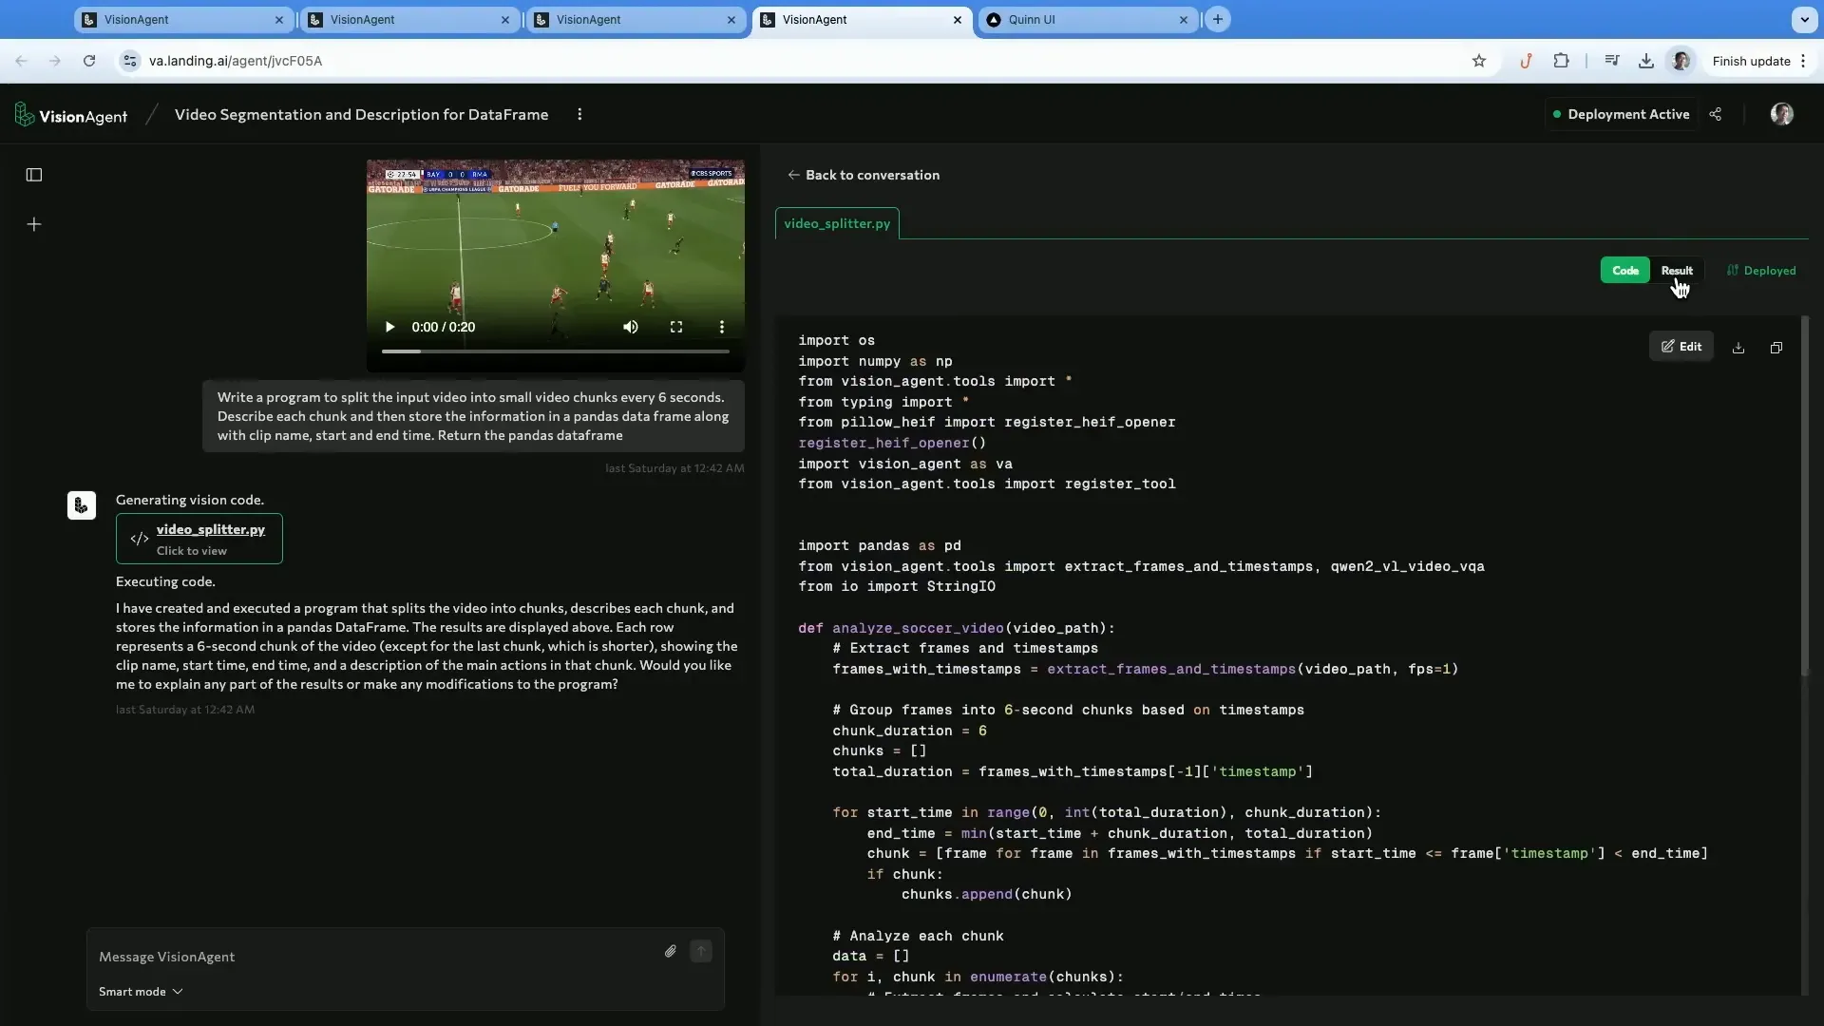
Task: Expand the tab search dropdown
Action: pyautogui.click(x=1804, y=19)
